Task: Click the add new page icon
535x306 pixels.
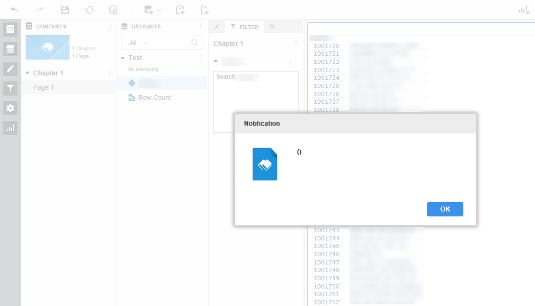Action: click(205, 10)
